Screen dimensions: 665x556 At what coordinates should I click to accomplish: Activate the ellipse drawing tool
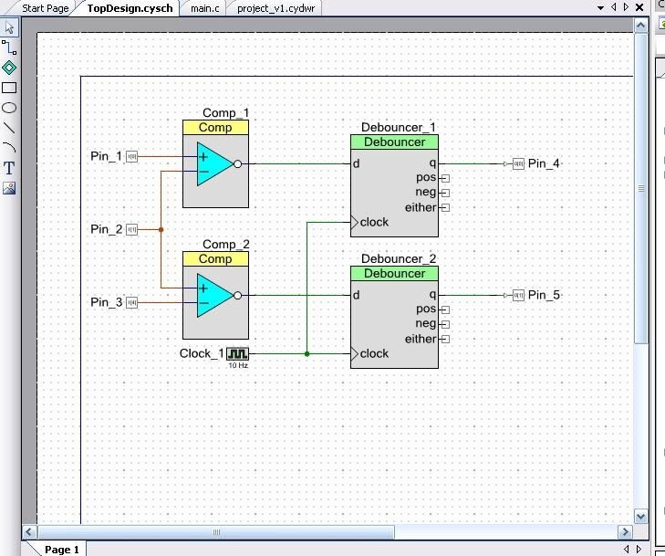click(x=9, y=108)
